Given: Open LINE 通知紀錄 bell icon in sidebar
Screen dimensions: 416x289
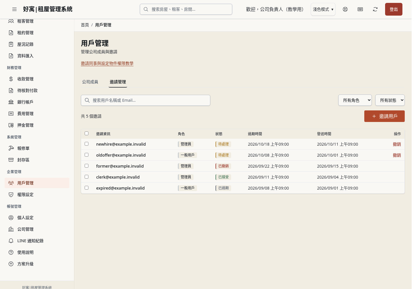Looking at the screenshot, I should [x=11, y=241].
